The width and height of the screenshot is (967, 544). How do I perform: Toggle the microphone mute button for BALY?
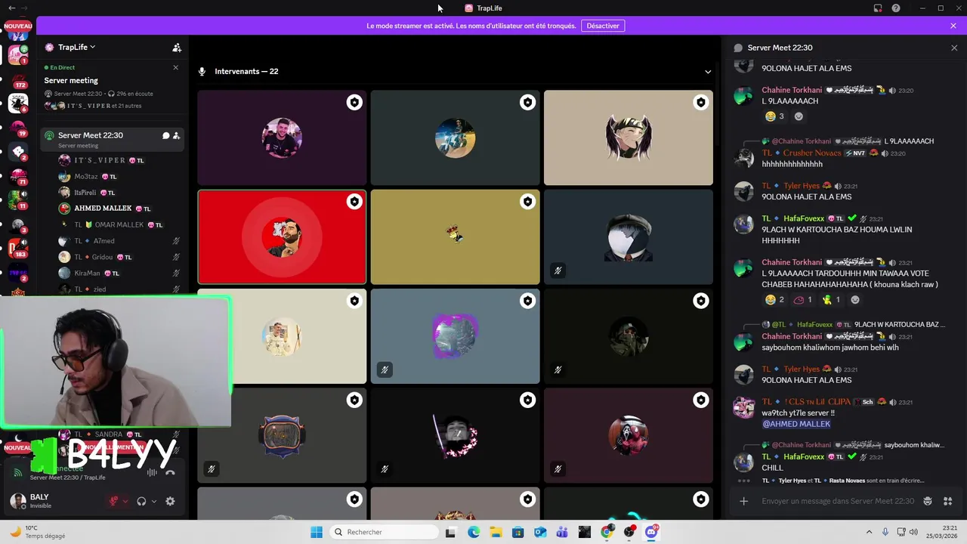click(113, 501)
